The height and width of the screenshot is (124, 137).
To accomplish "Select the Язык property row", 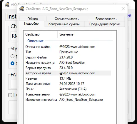I will pos(68,89).
